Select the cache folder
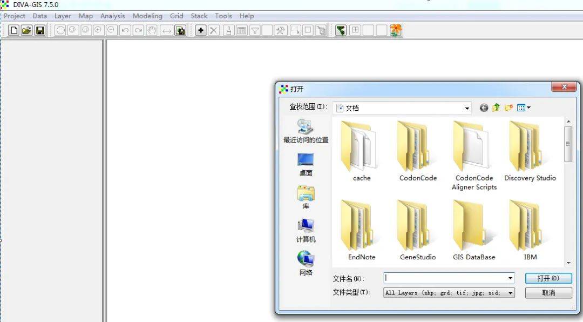583x322 pixels. pyautogui.click(x=361, y=152)
